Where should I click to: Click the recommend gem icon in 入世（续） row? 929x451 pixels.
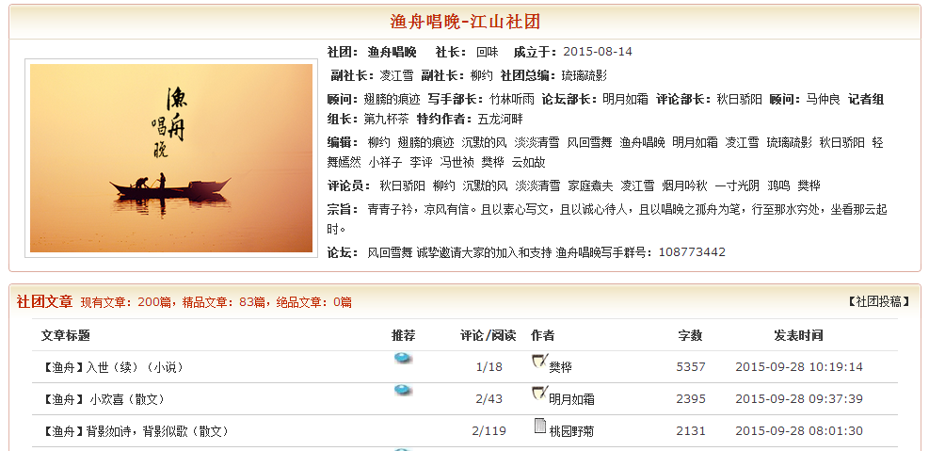click(x=404, y=358)
